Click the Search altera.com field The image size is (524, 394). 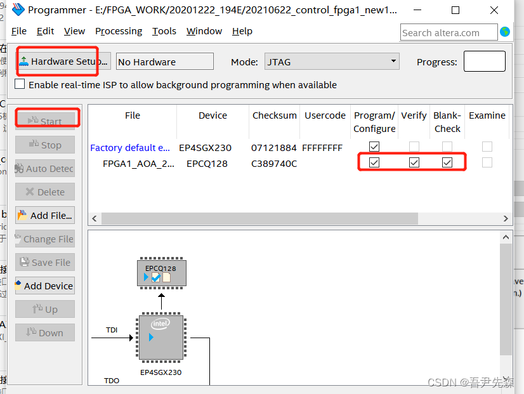tap(449, 32)
